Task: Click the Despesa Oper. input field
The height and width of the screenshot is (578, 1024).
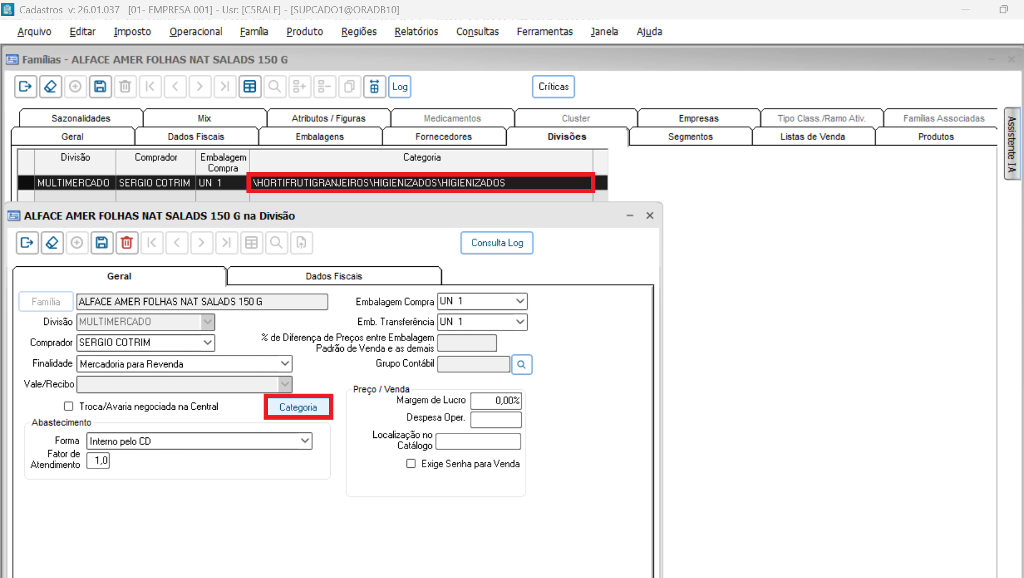Action: [x=496, y=420]
